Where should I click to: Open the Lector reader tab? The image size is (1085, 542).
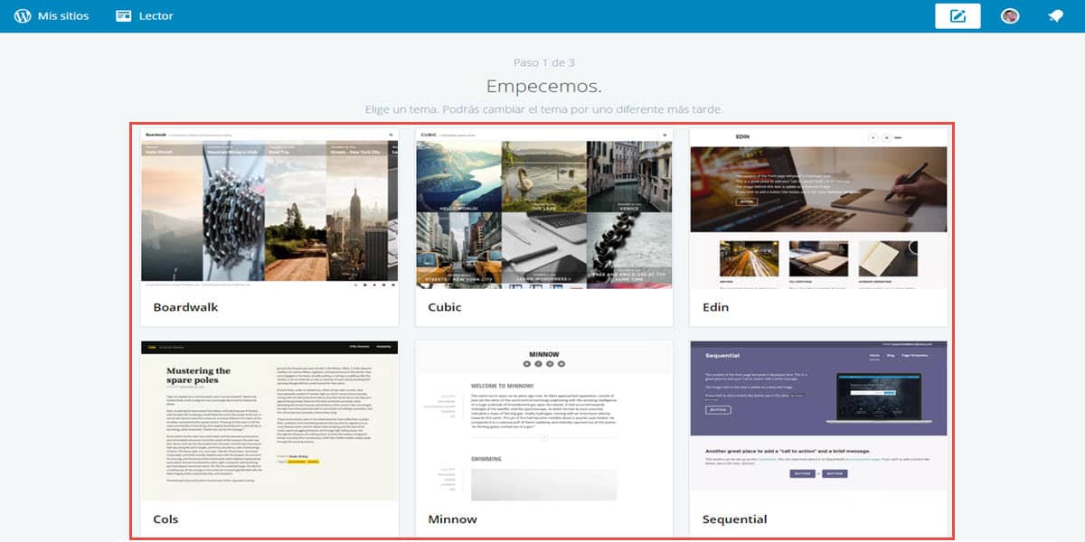coord(145,16)
